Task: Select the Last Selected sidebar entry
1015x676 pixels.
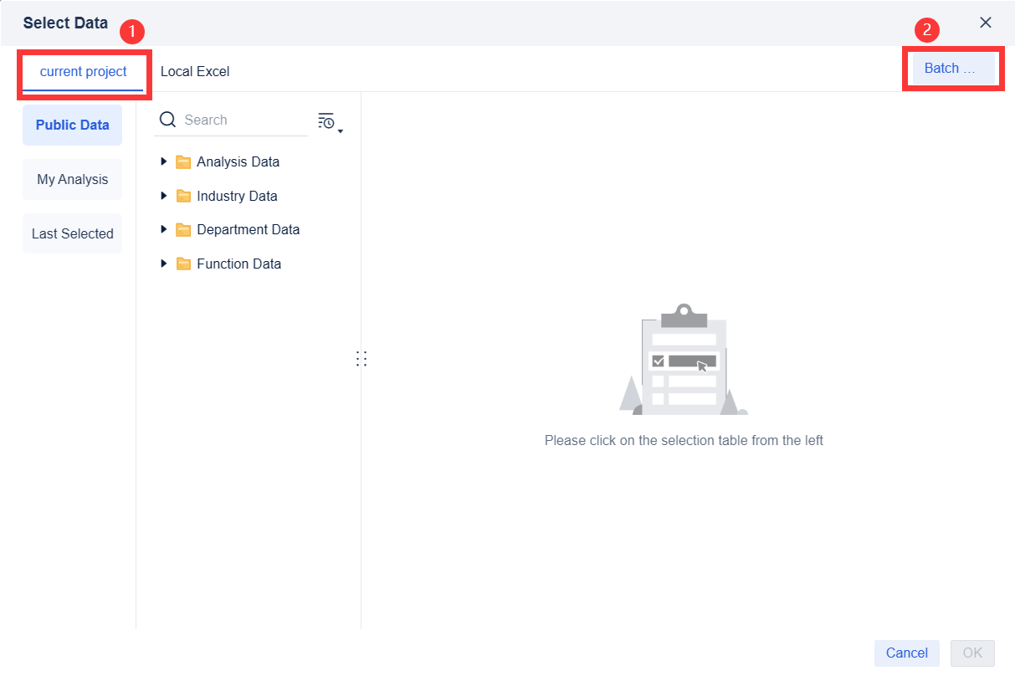Action: [72, 233]
